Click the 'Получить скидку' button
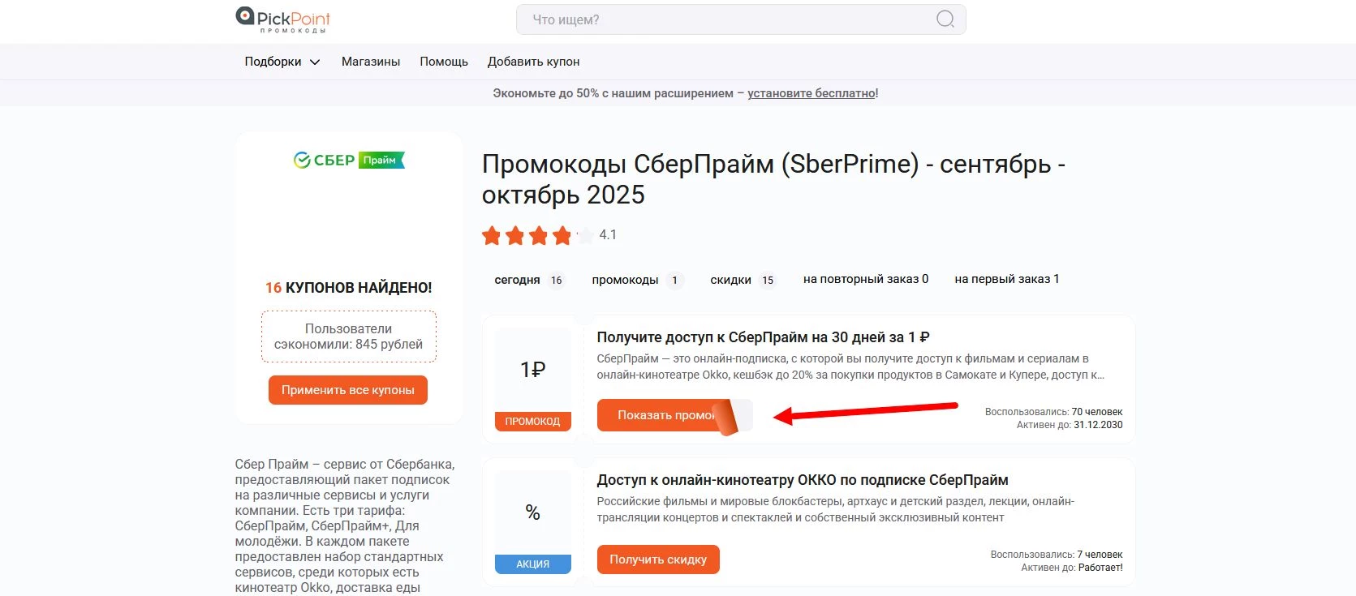The image size is (1356, 596). tap(658, 560)
